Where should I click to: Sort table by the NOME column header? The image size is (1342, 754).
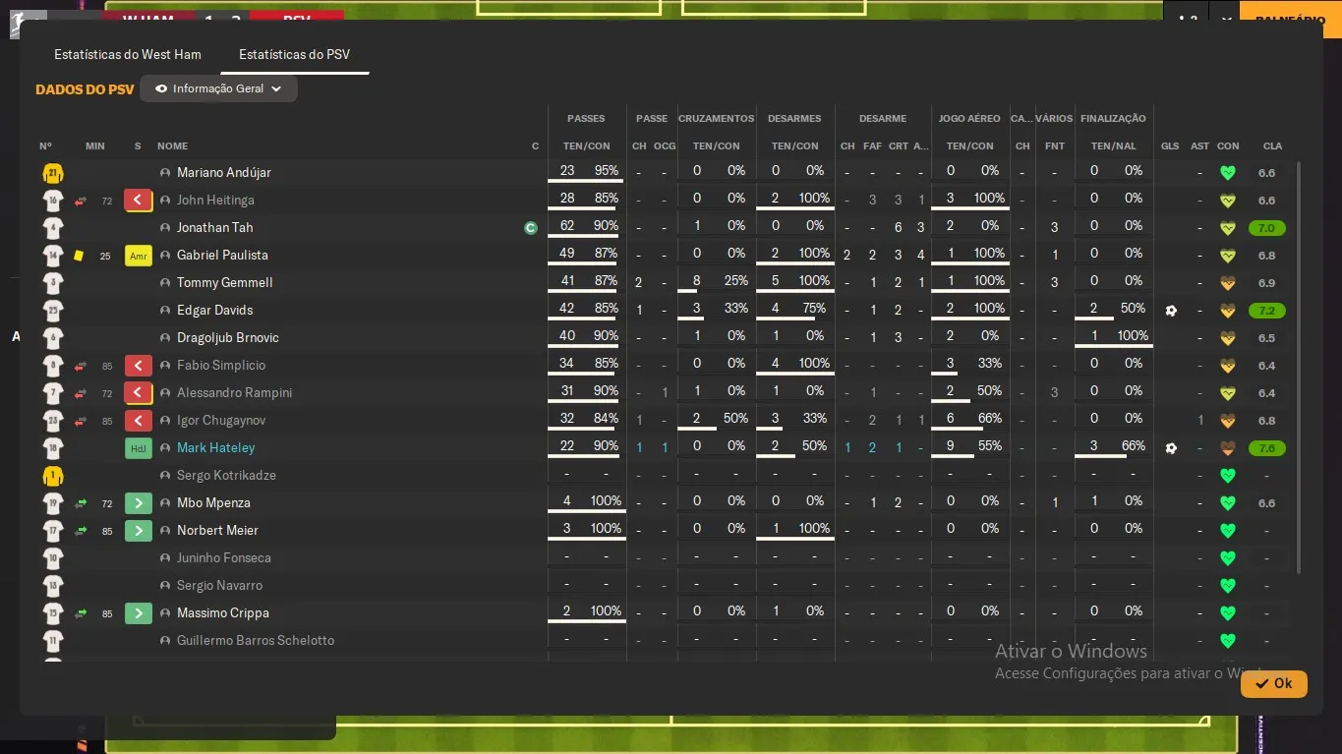[x=172, y=146]
